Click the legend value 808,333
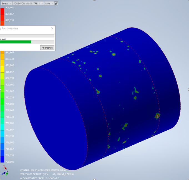This screenshot has width=189, height=180. (10, 78)
